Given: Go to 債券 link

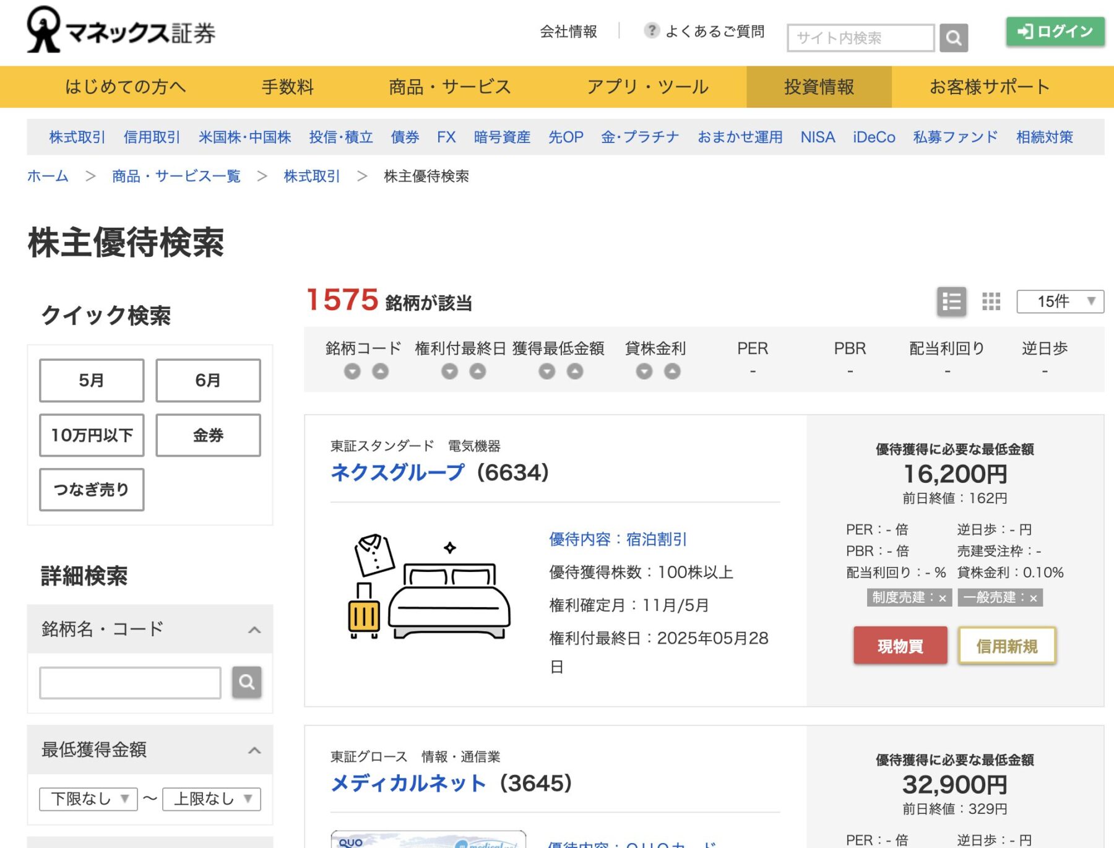Looking at the screenshot, I should click(405, 137).
